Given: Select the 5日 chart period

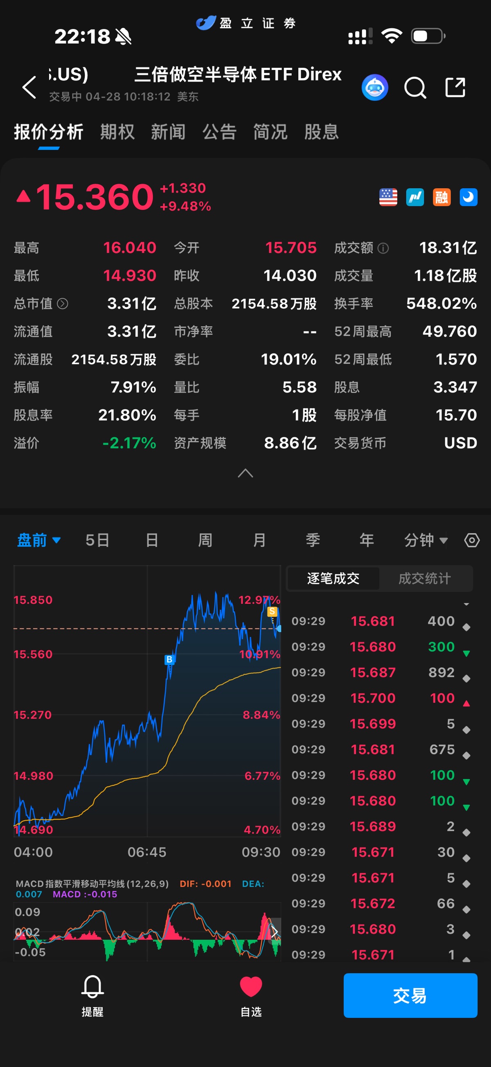Looking at the screenshot, I should 97,540.
